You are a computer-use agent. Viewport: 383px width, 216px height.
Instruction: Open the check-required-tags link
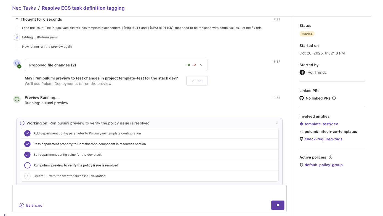click(323, 139)
